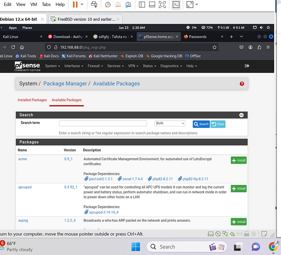List all tabs chevron in Firefox
The height and width of the screenshot is (255, 281).
coord(241,36)
